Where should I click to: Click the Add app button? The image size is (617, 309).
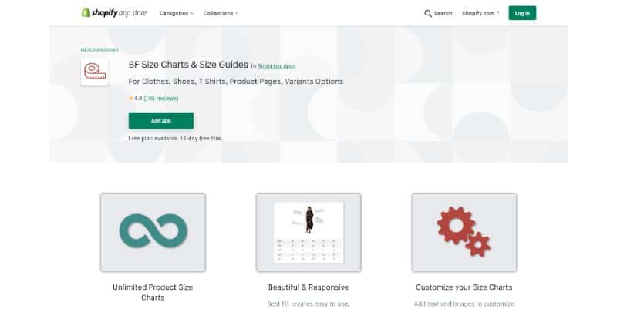[161, 121]
